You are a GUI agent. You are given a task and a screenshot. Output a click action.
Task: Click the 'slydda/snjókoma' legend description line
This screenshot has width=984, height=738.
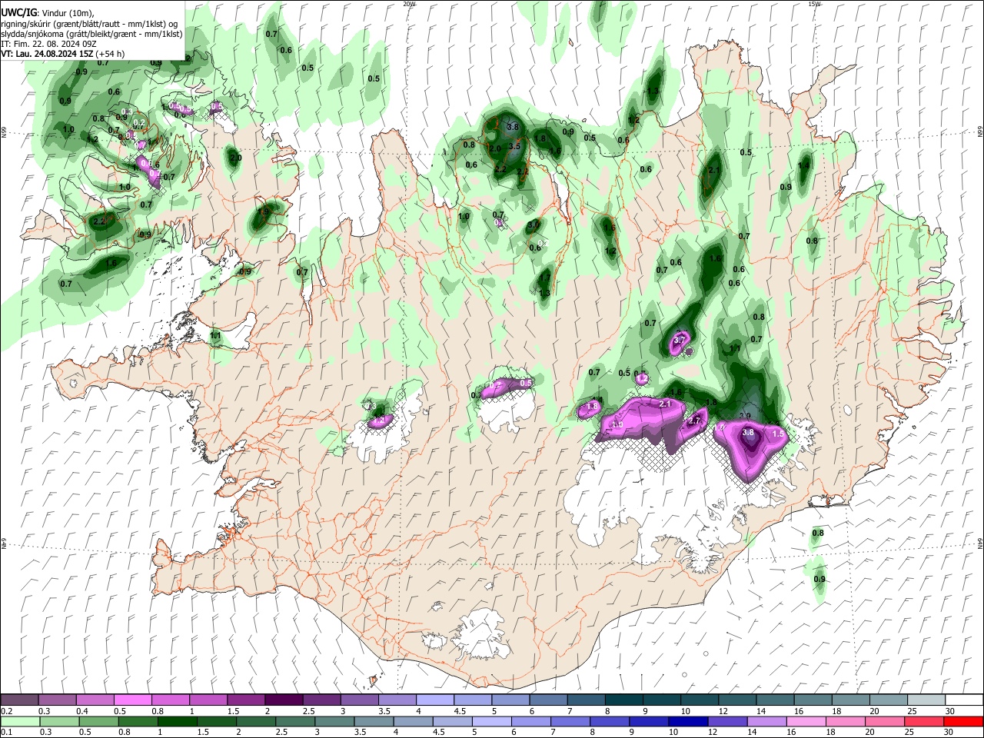[91, 34]
